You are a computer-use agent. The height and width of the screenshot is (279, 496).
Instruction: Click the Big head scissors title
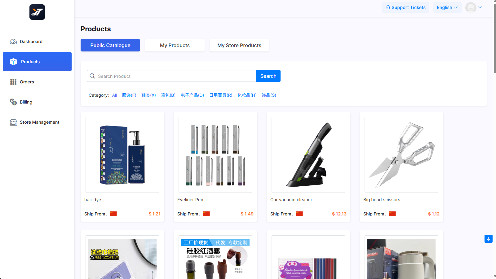click(382, 200)
